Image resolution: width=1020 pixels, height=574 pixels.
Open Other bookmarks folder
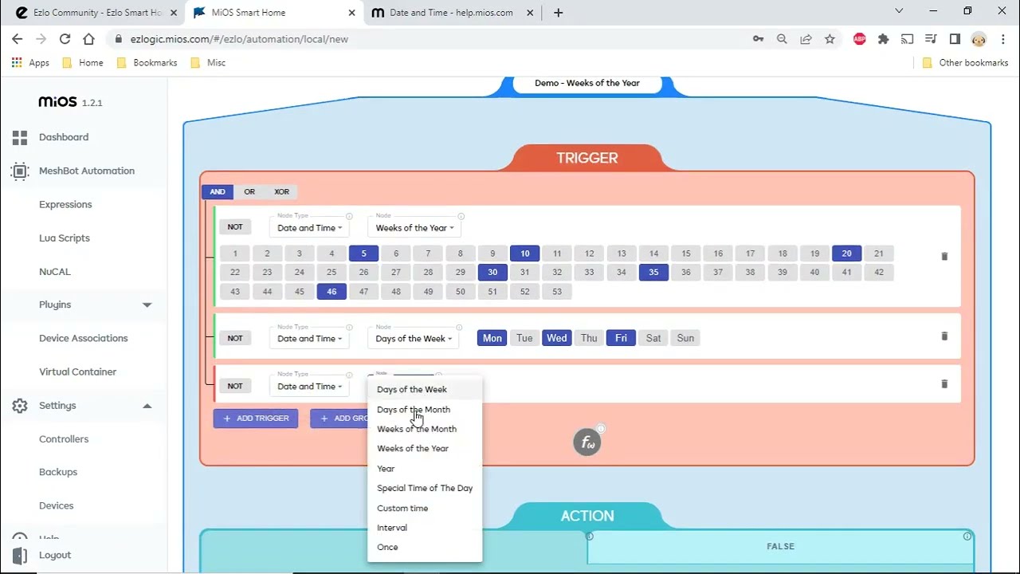point(965,62)
